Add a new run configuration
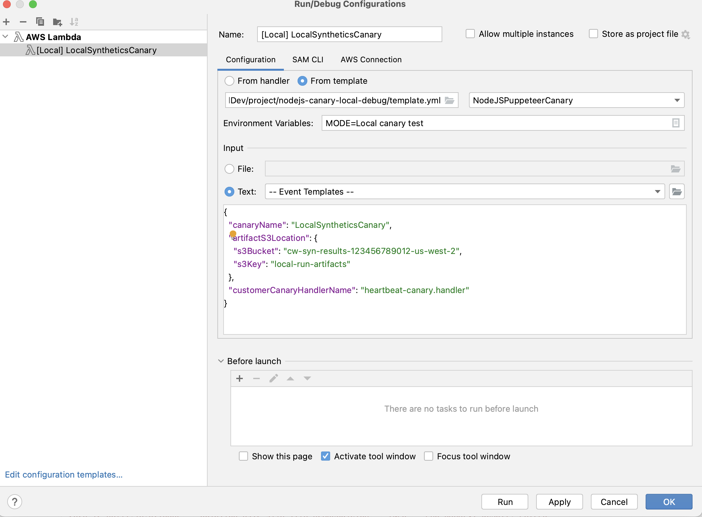Image resolution: width=702 pixels, height=517 pixels. [6, 22]
